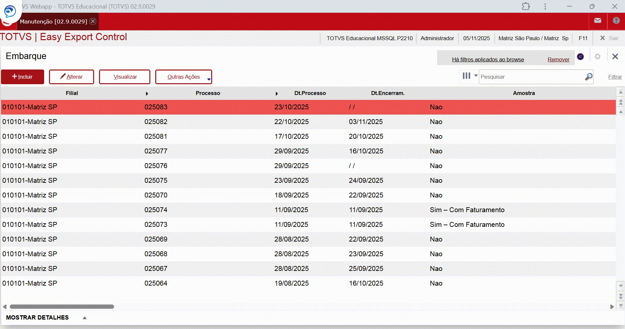Click the magnifier search icon
This screenshot has height=329, width=625.
point(588,77)
